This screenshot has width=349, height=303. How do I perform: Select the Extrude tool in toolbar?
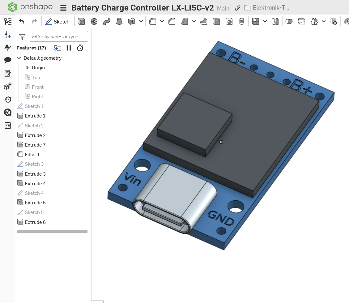81,22
